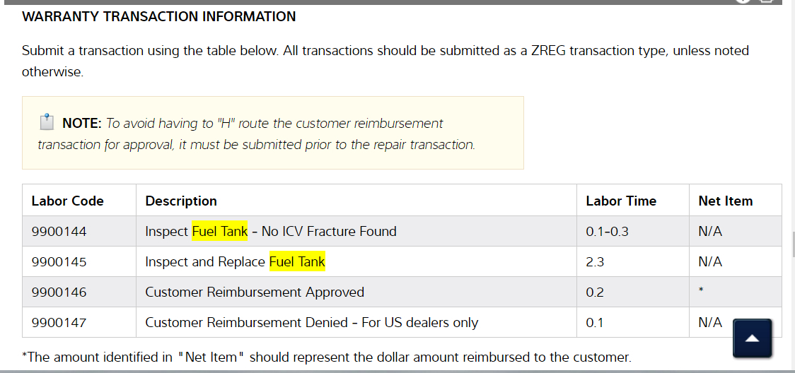This screenshot has height=373, width=795.
Task: Click the vertical scrollbar thumb on the right edge
Action: pyautogui.click(x=792, y=245)
